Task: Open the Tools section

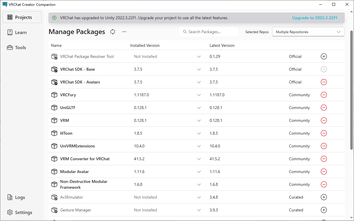Action: tap(22, 47)
